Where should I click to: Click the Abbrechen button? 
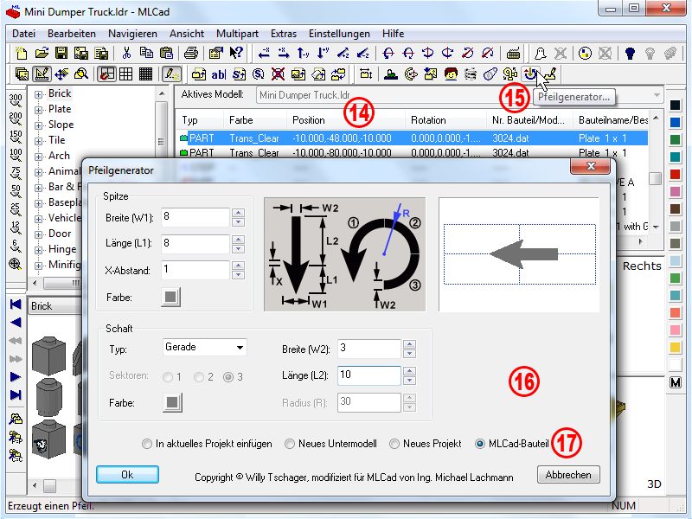pyautogui.click(x=568, y=475)
